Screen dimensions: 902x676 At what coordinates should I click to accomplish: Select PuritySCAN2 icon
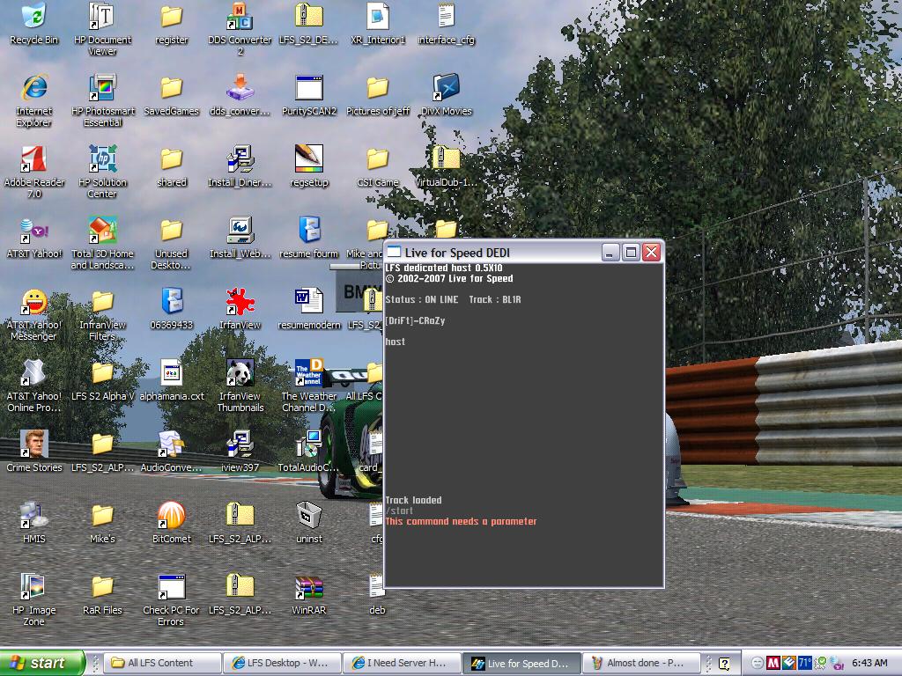click(x=309, y=87)
